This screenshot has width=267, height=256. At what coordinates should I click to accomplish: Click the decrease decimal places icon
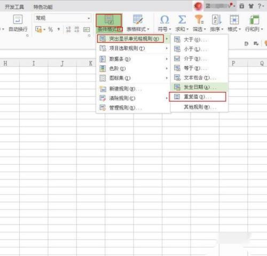click(77, 29)
